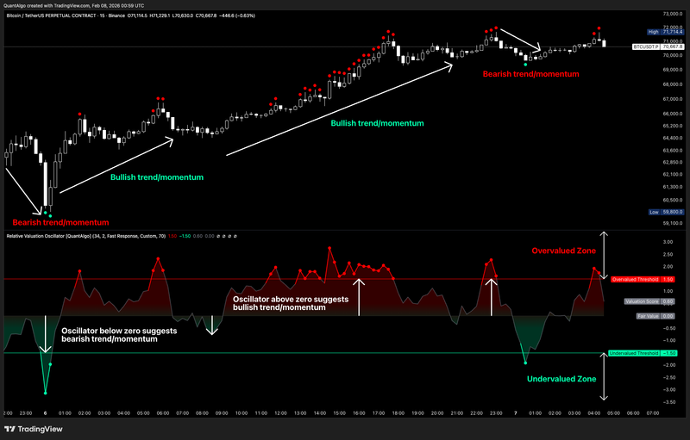Viewport: 690px width, 440px height.
Task: Click the date 6 time axis label
Action: [46, 413]
